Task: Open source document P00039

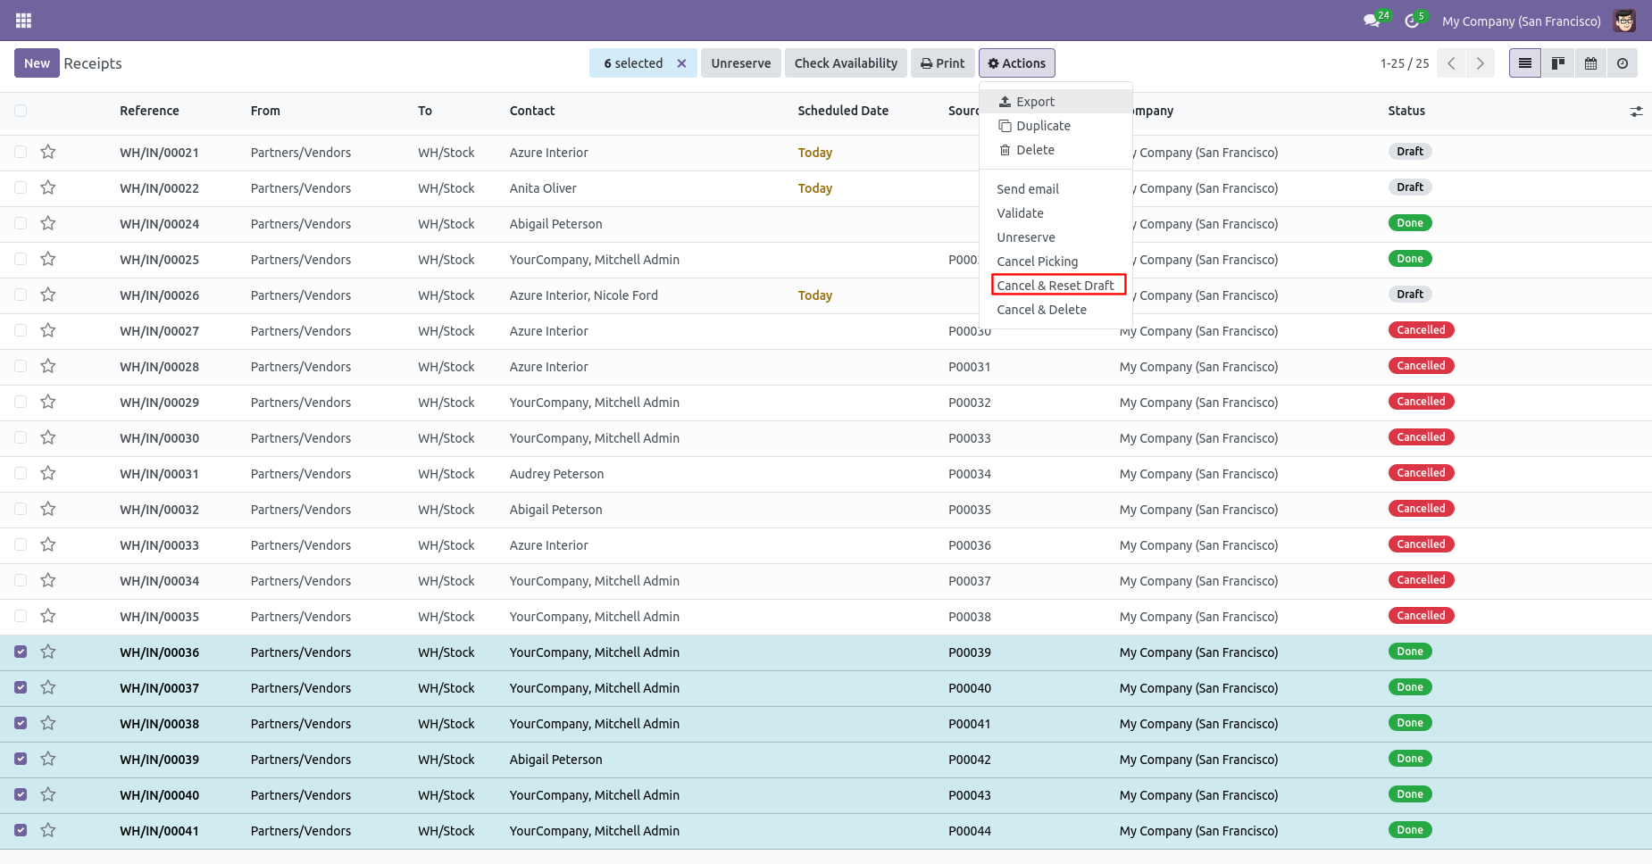Action: pyautogui.click(x=969, y=652)
